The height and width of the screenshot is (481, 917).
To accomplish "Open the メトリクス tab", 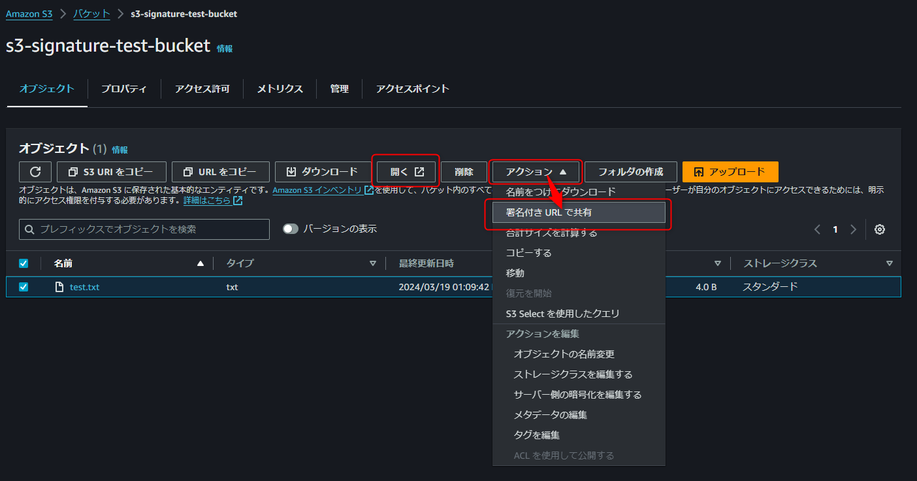I will click(x=280, y=89).
